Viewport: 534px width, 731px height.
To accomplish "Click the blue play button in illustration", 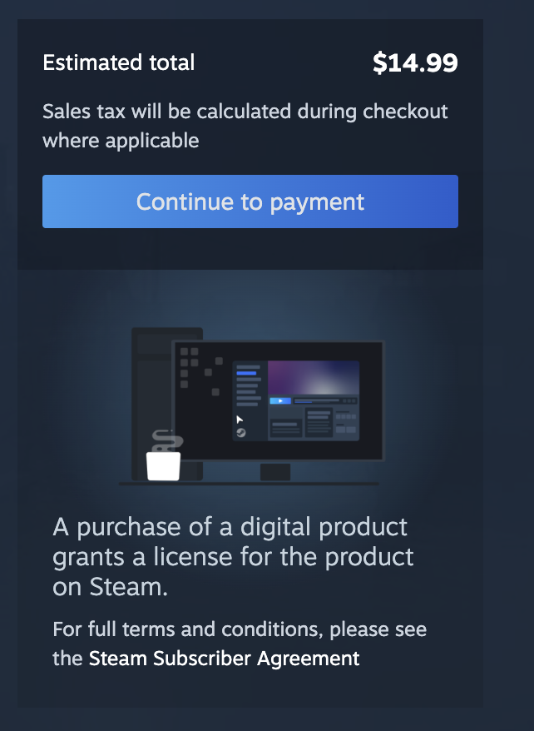I will point(280,400).
